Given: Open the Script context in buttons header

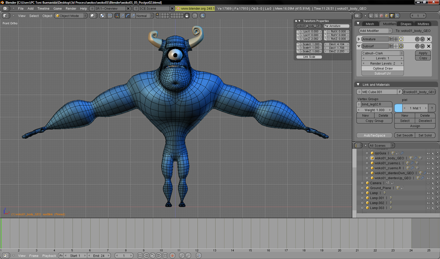Looking at the screenshot, I should pos(376,16).
